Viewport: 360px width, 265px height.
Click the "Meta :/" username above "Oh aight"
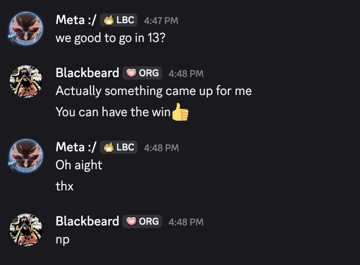[x=76, y=147]
